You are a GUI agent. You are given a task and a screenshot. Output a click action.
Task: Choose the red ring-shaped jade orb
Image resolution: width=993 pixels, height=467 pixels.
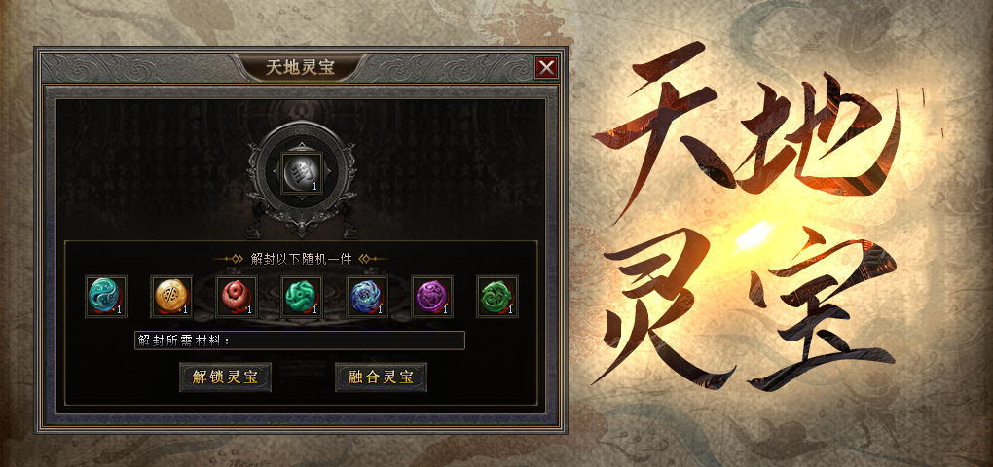pyautogui.click(x=237, y=296)
